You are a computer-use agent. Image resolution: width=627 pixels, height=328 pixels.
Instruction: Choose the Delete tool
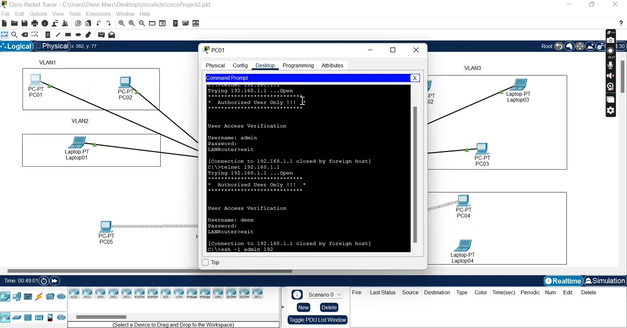[24, 35]
